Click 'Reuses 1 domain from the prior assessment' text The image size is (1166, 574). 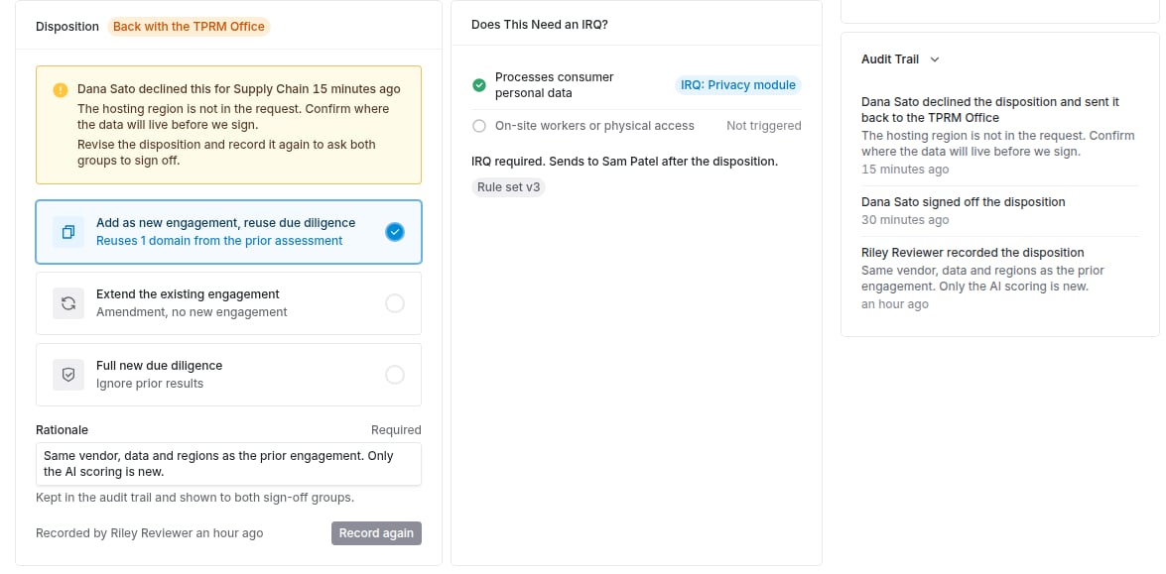219,241
